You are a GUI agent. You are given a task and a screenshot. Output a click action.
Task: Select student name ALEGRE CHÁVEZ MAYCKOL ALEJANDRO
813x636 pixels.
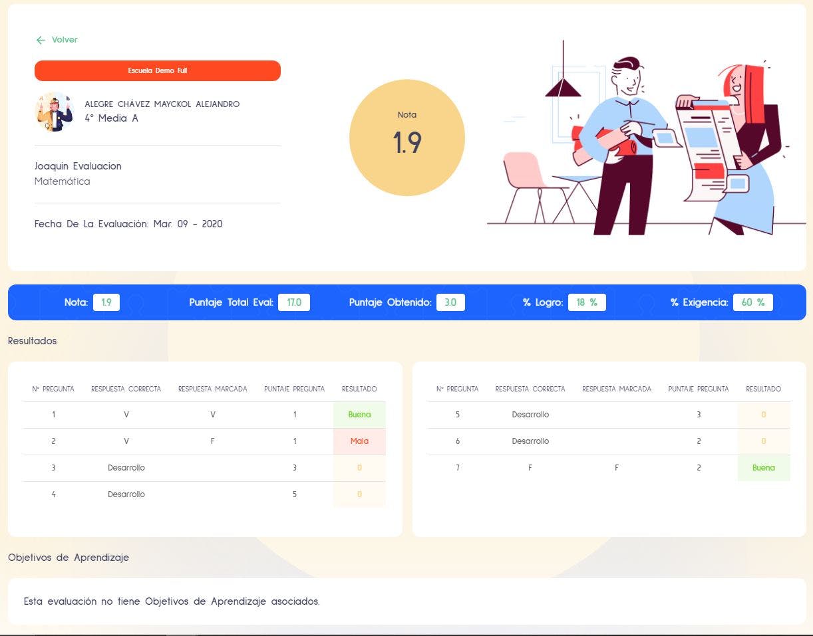click(x=162, y=104)
